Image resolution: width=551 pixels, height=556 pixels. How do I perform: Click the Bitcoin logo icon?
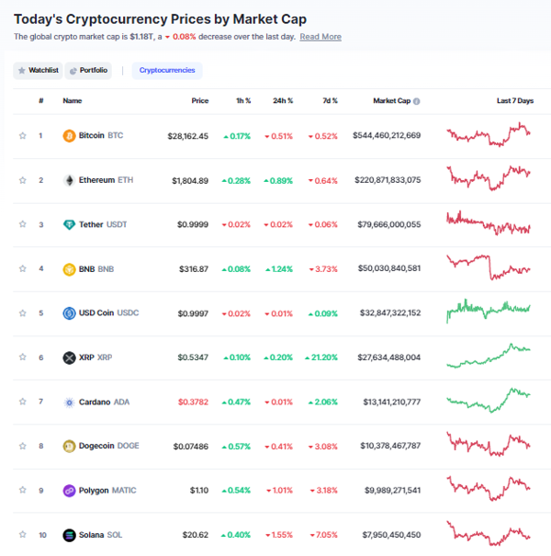pyautogui.click(x=69, y=136)
